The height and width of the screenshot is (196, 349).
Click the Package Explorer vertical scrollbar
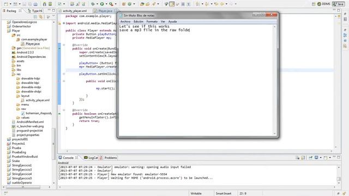pyautogui.click(x=53, y=144)
